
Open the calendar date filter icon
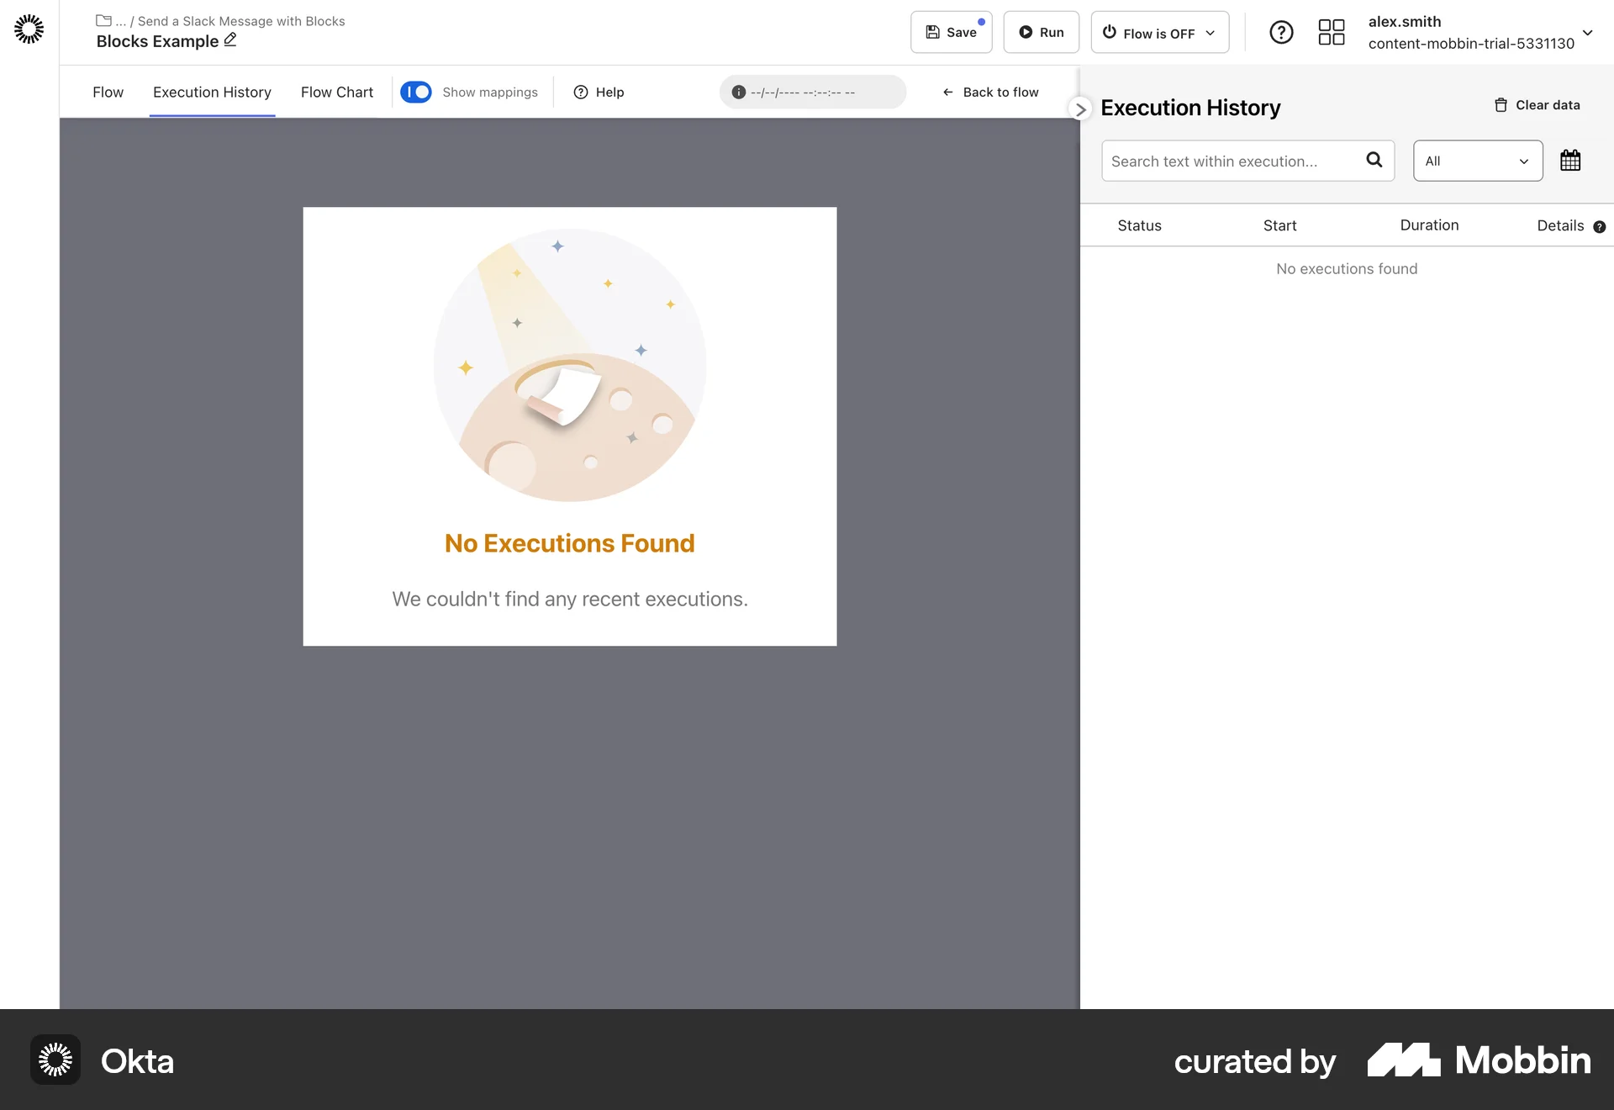click(x=1570, y=160)
